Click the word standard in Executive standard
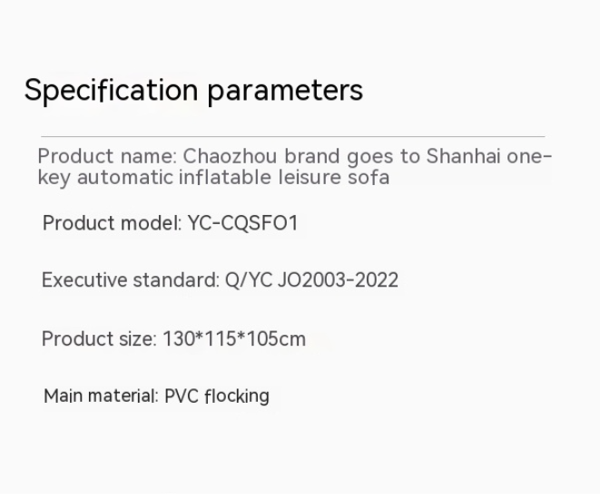Image resolution: width=600 pixels, height=499 pixels. point(176,280)
